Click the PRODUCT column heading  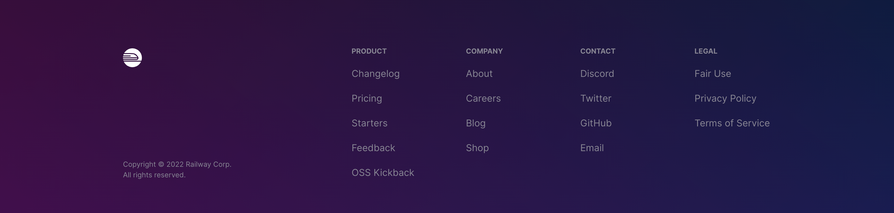pyautogui.click(x=369, y=51)
